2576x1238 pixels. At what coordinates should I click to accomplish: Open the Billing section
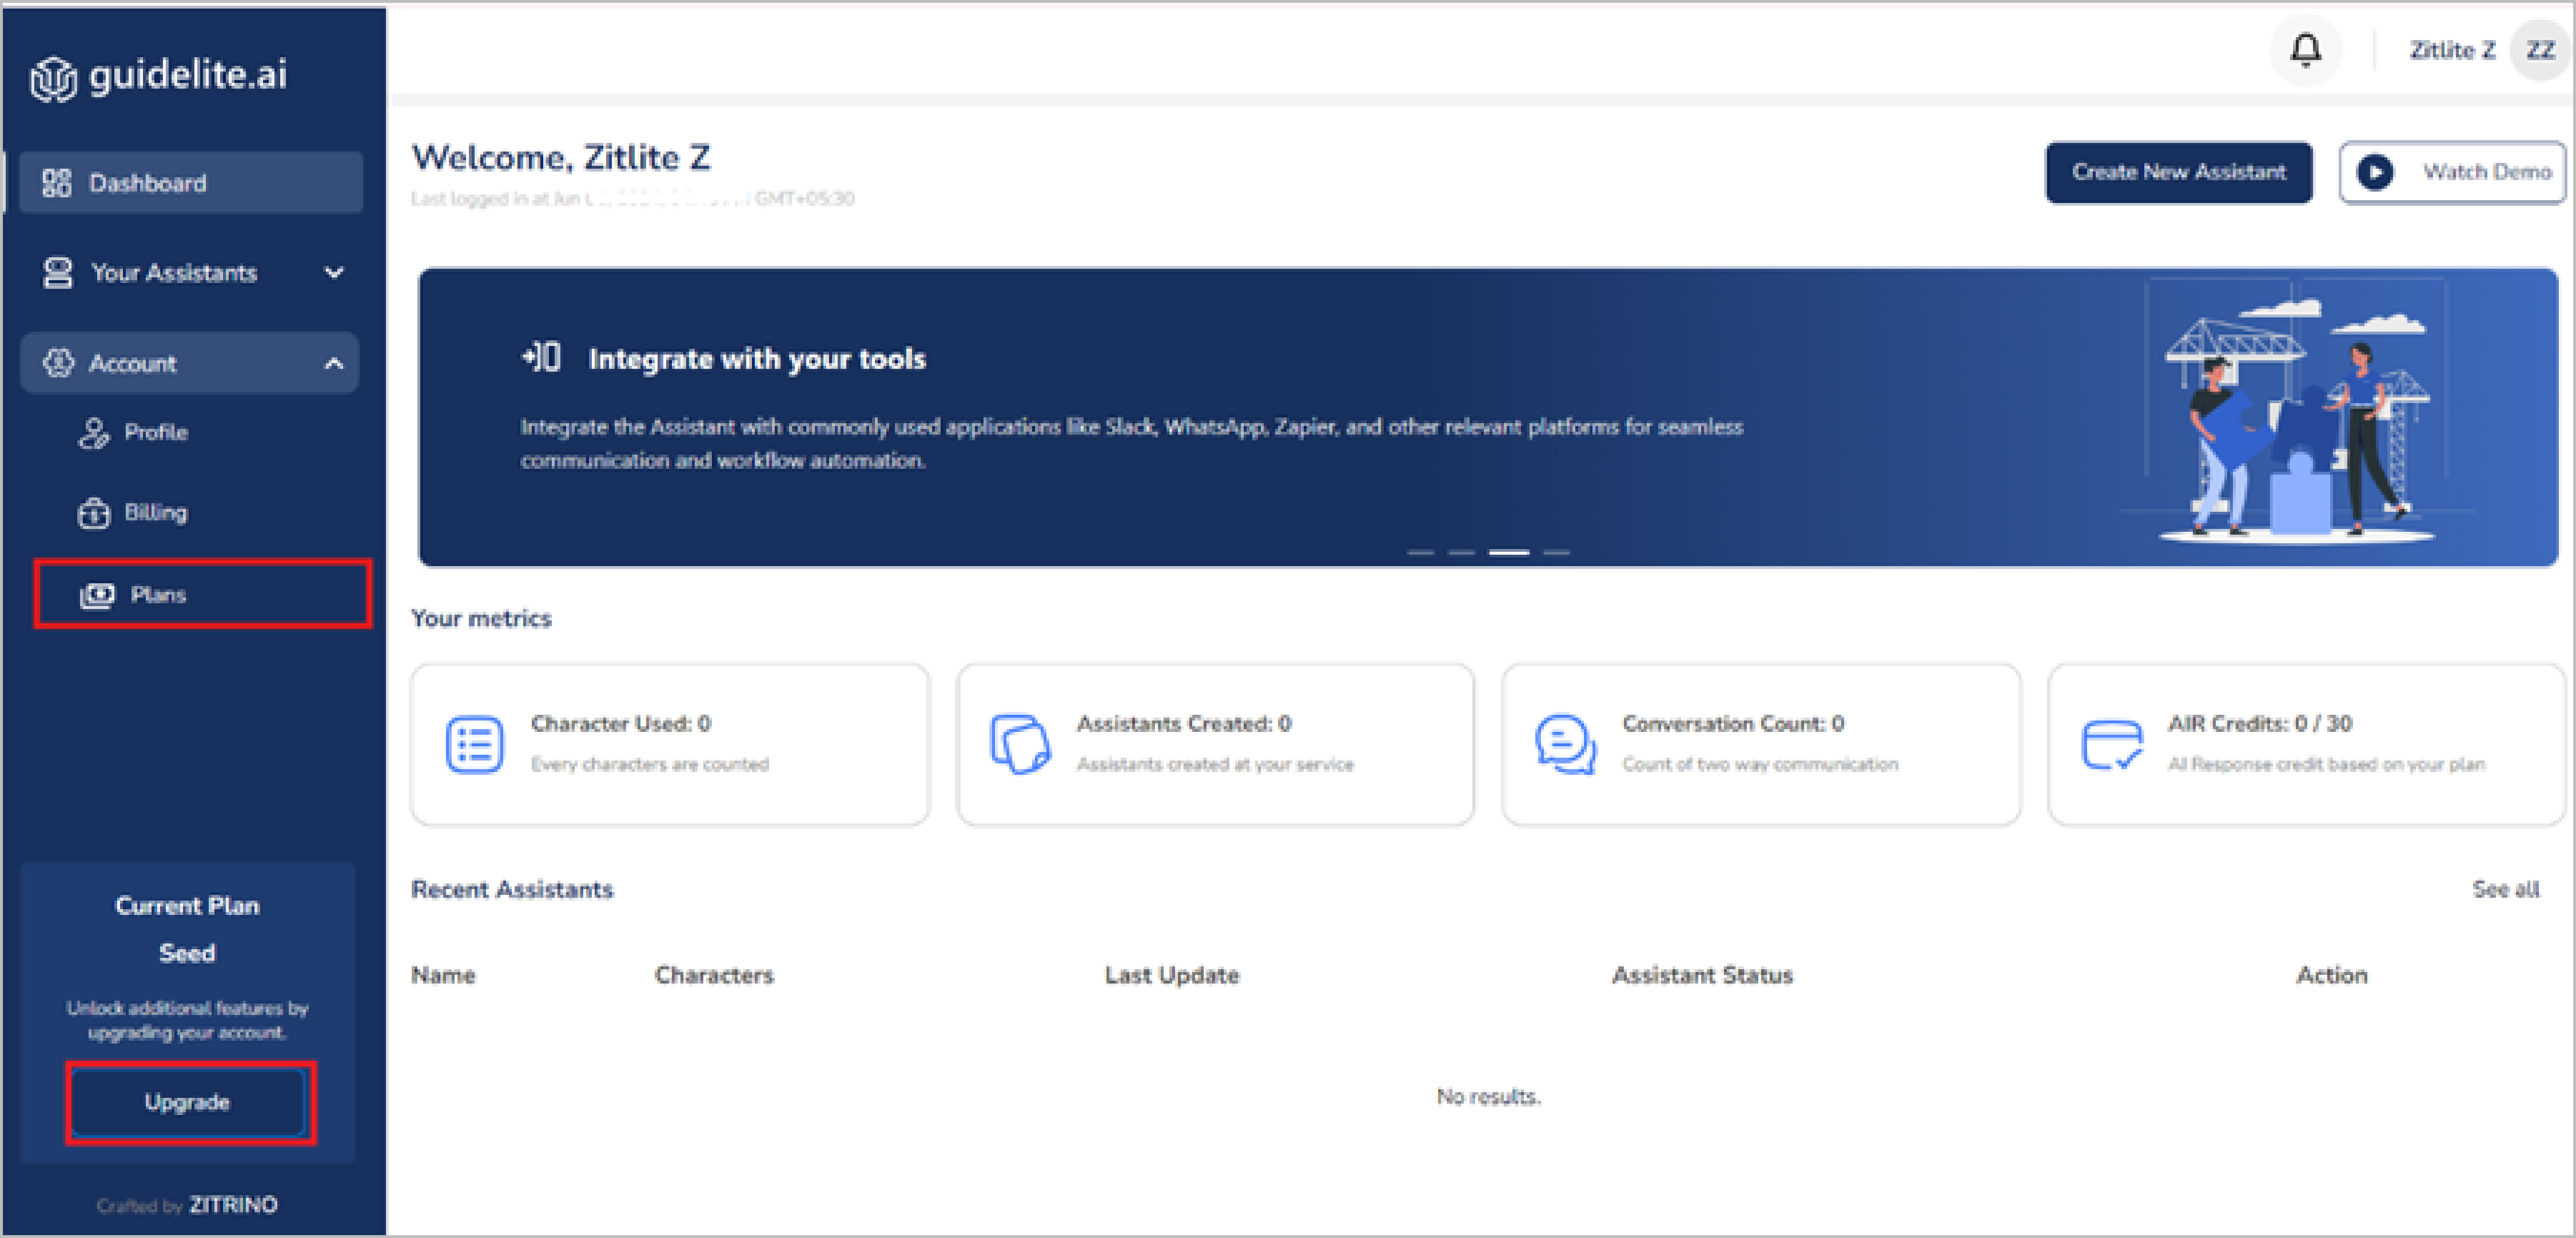click(x=155, y=512)
